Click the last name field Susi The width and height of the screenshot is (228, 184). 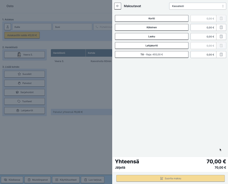click(72, 27)
